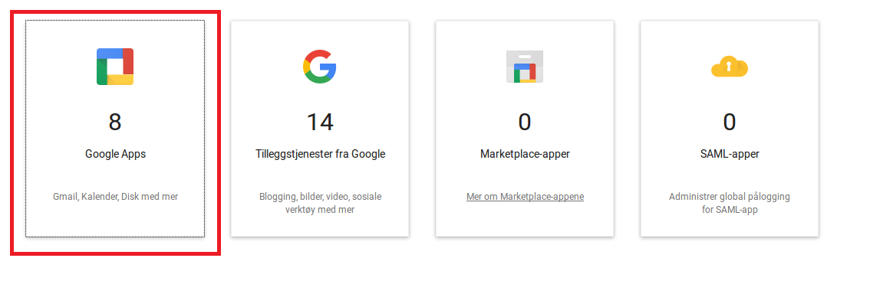Select the Blogging, bilder, video description

(320, 204)
